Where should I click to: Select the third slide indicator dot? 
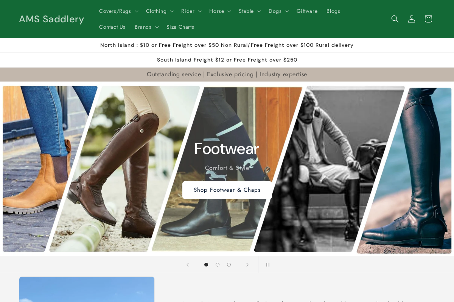tap(229, 265)
